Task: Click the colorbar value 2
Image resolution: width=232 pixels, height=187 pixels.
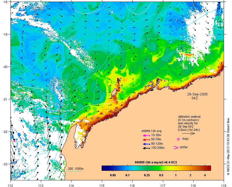Action: [190, 175]
